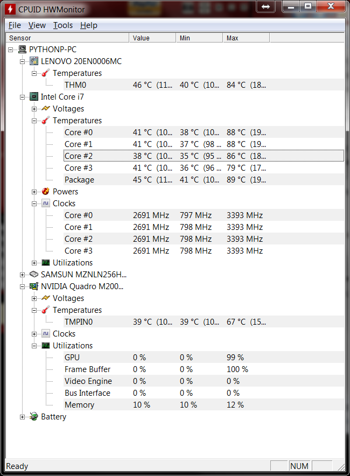Expand the Battery tree node
350x476 pixels.
click(23, 417)
